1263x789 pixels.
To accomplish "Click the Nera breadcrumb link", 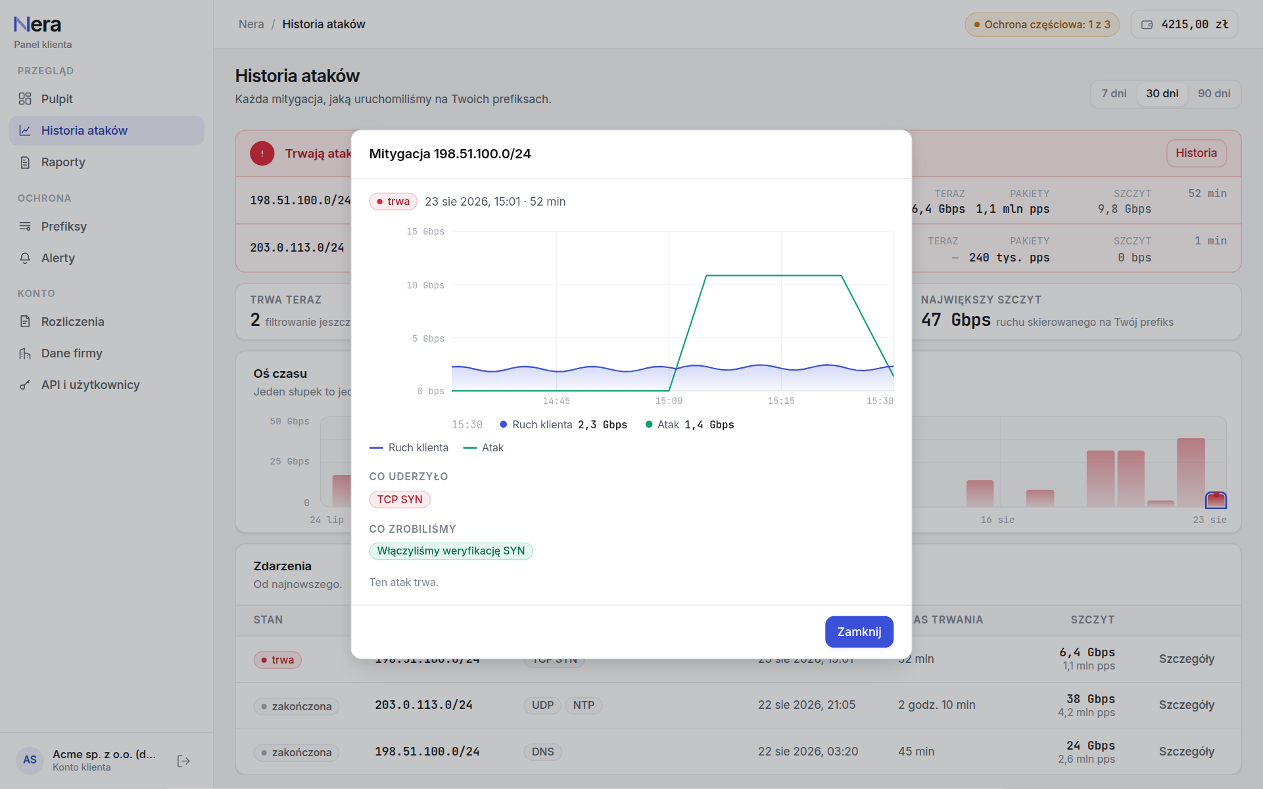I will [251, 24].
